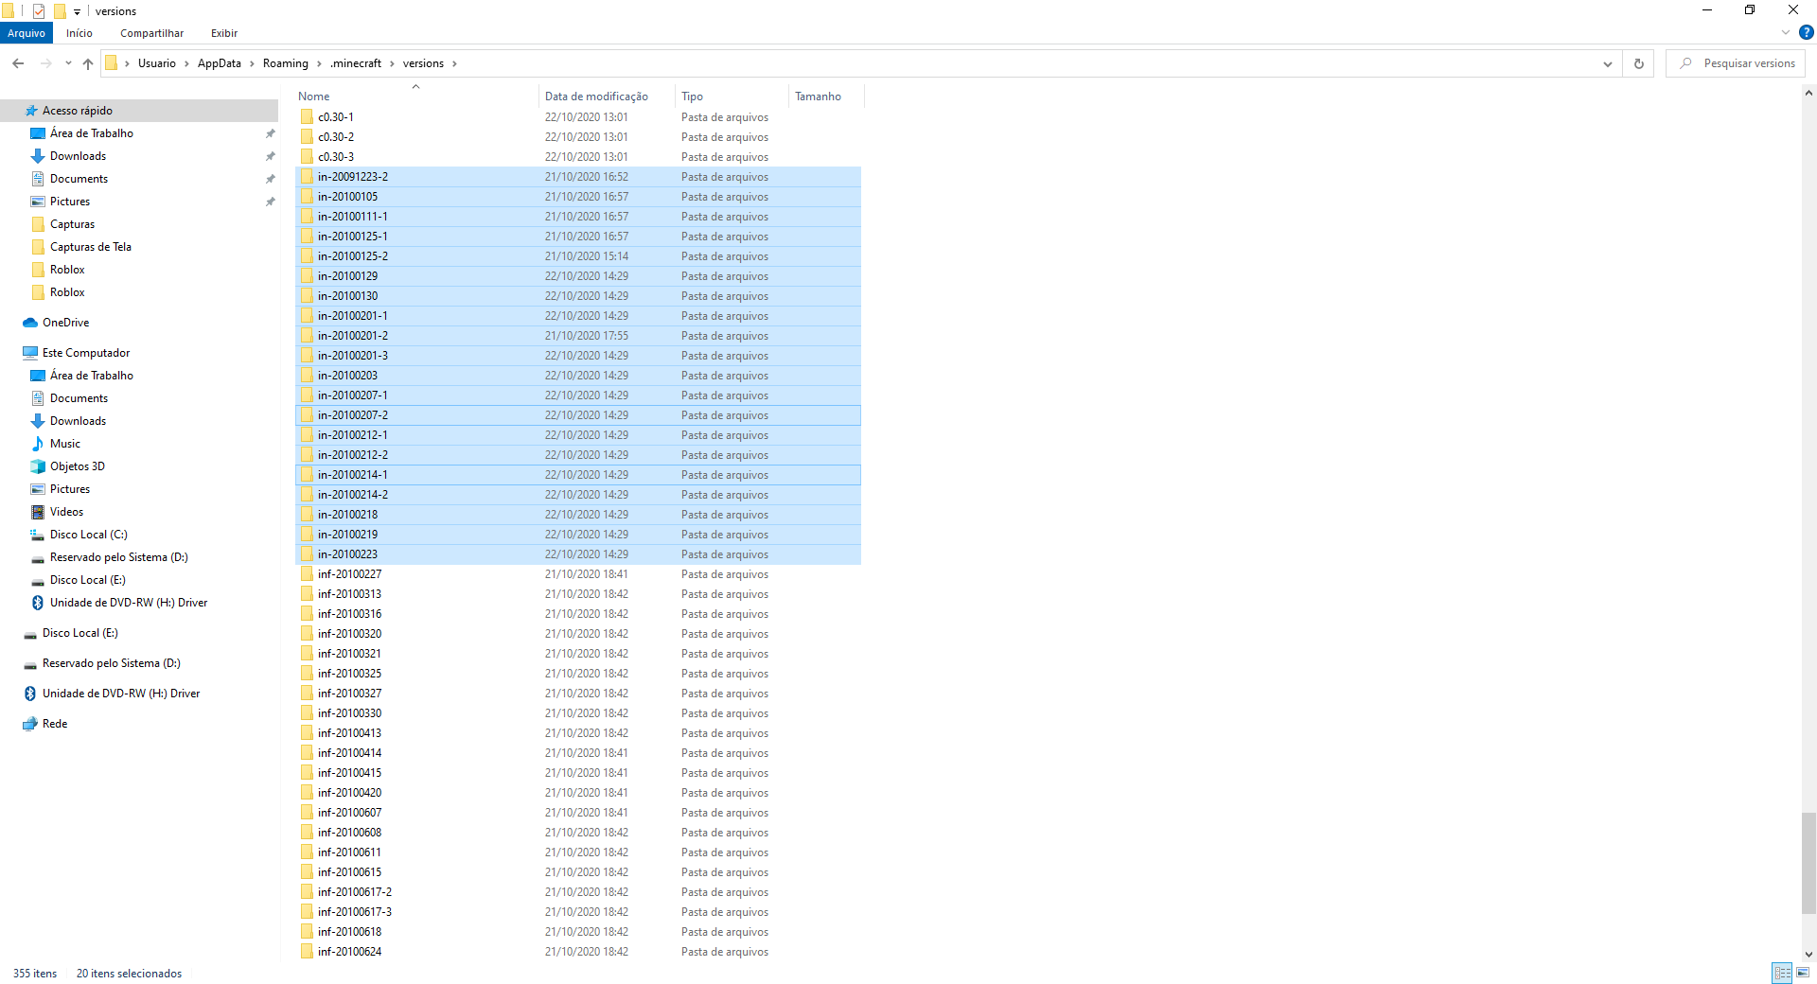Open the Exibir ribbon tab
The image size is (1817, 984).
click(x=223, y=33)
